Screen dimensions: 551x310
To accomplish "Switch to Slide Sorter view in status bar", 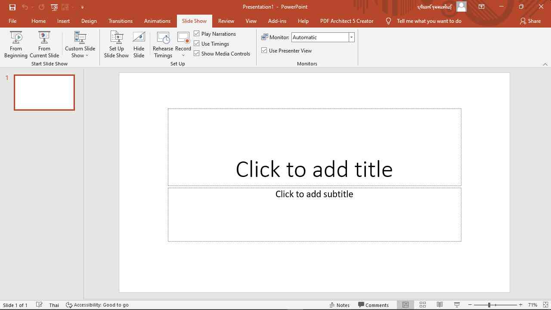I will (x=423, y=305).
